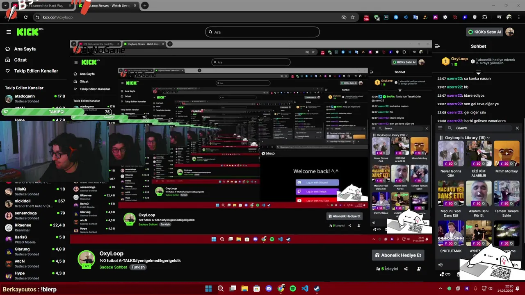Screen dimensions: 525x295
Task: Click the OxyLoop streamer avatar
Action: click(87, 259)
